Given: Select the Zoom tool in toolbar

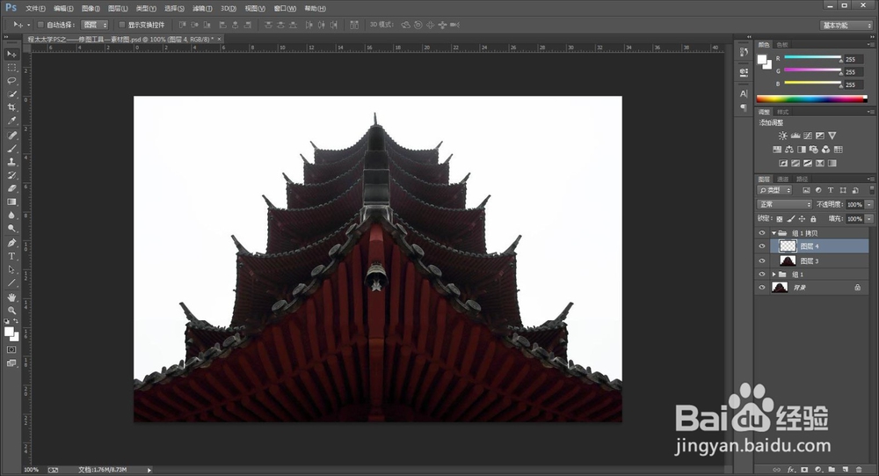Looking at the screenshot, I should (12, 311).
